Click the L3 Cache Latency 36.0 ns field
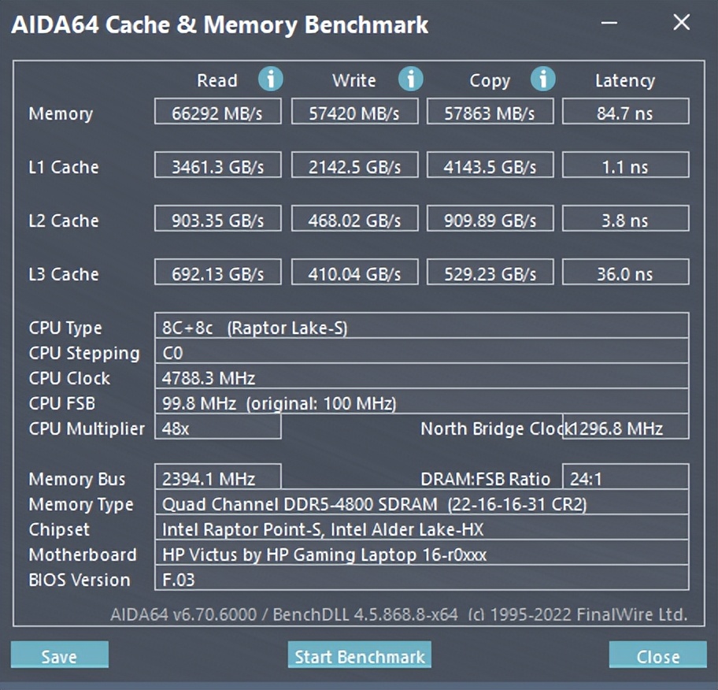The height and width of the screenshot is (690, 718). (x=625, y=273)
